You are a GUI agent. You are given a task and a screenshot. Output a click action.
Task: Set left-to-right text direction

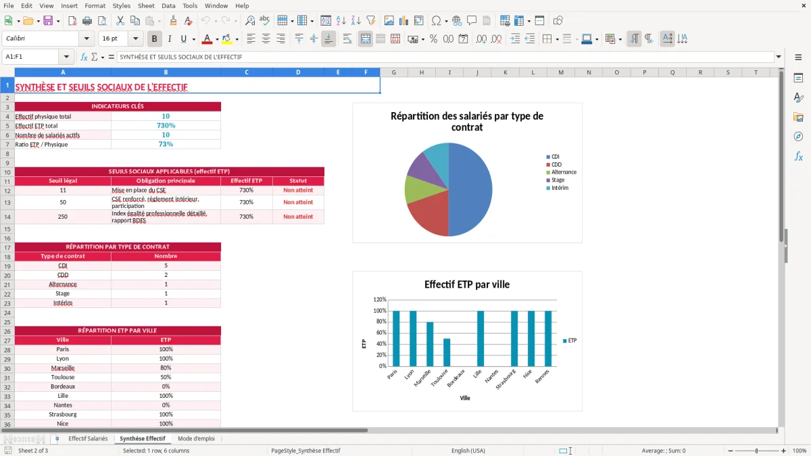tap(634, 39)
